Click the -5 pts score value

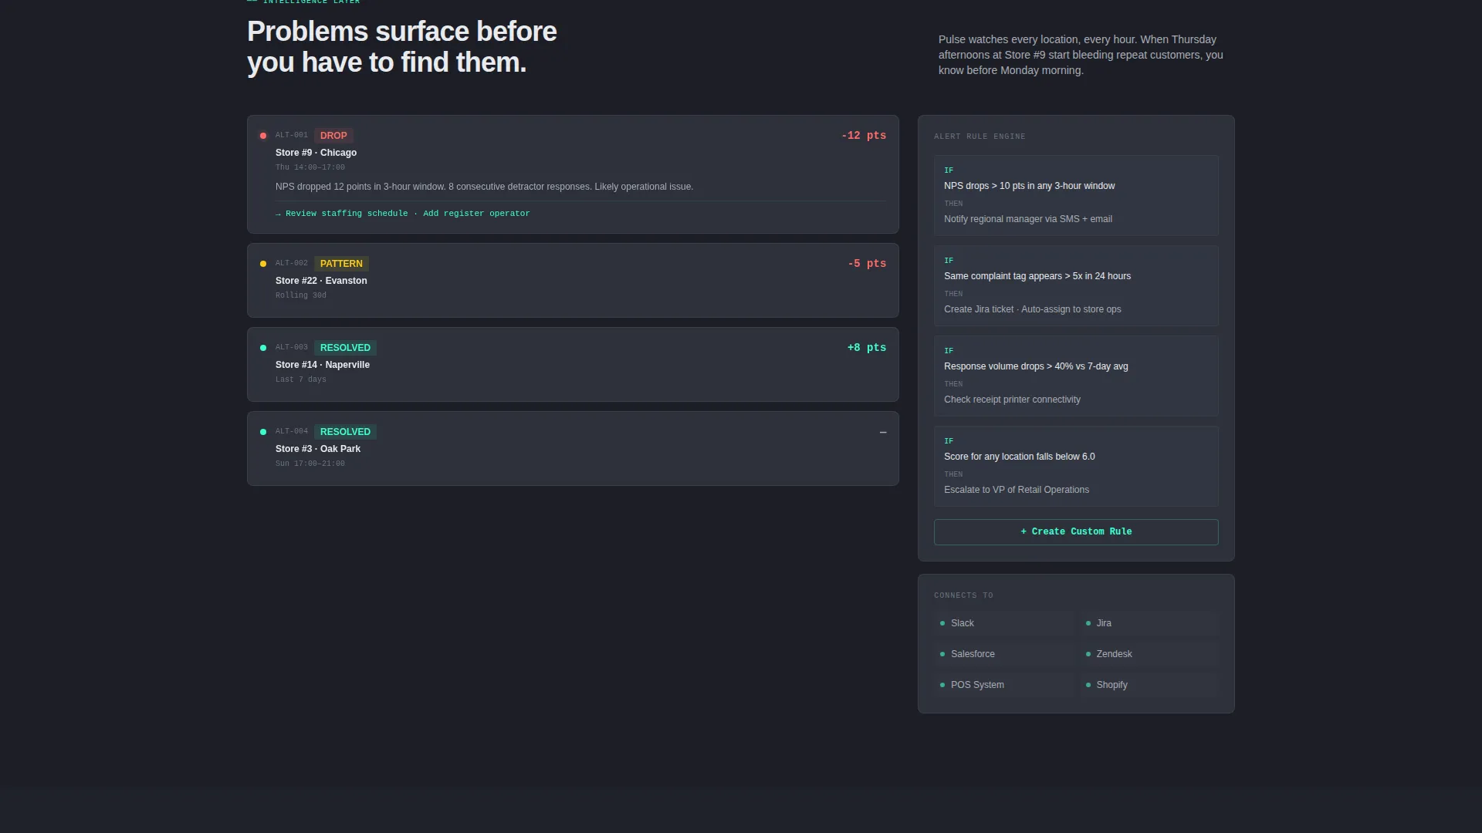[x=867, y=264]
